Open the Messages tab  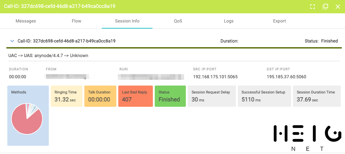coord(26,21)
